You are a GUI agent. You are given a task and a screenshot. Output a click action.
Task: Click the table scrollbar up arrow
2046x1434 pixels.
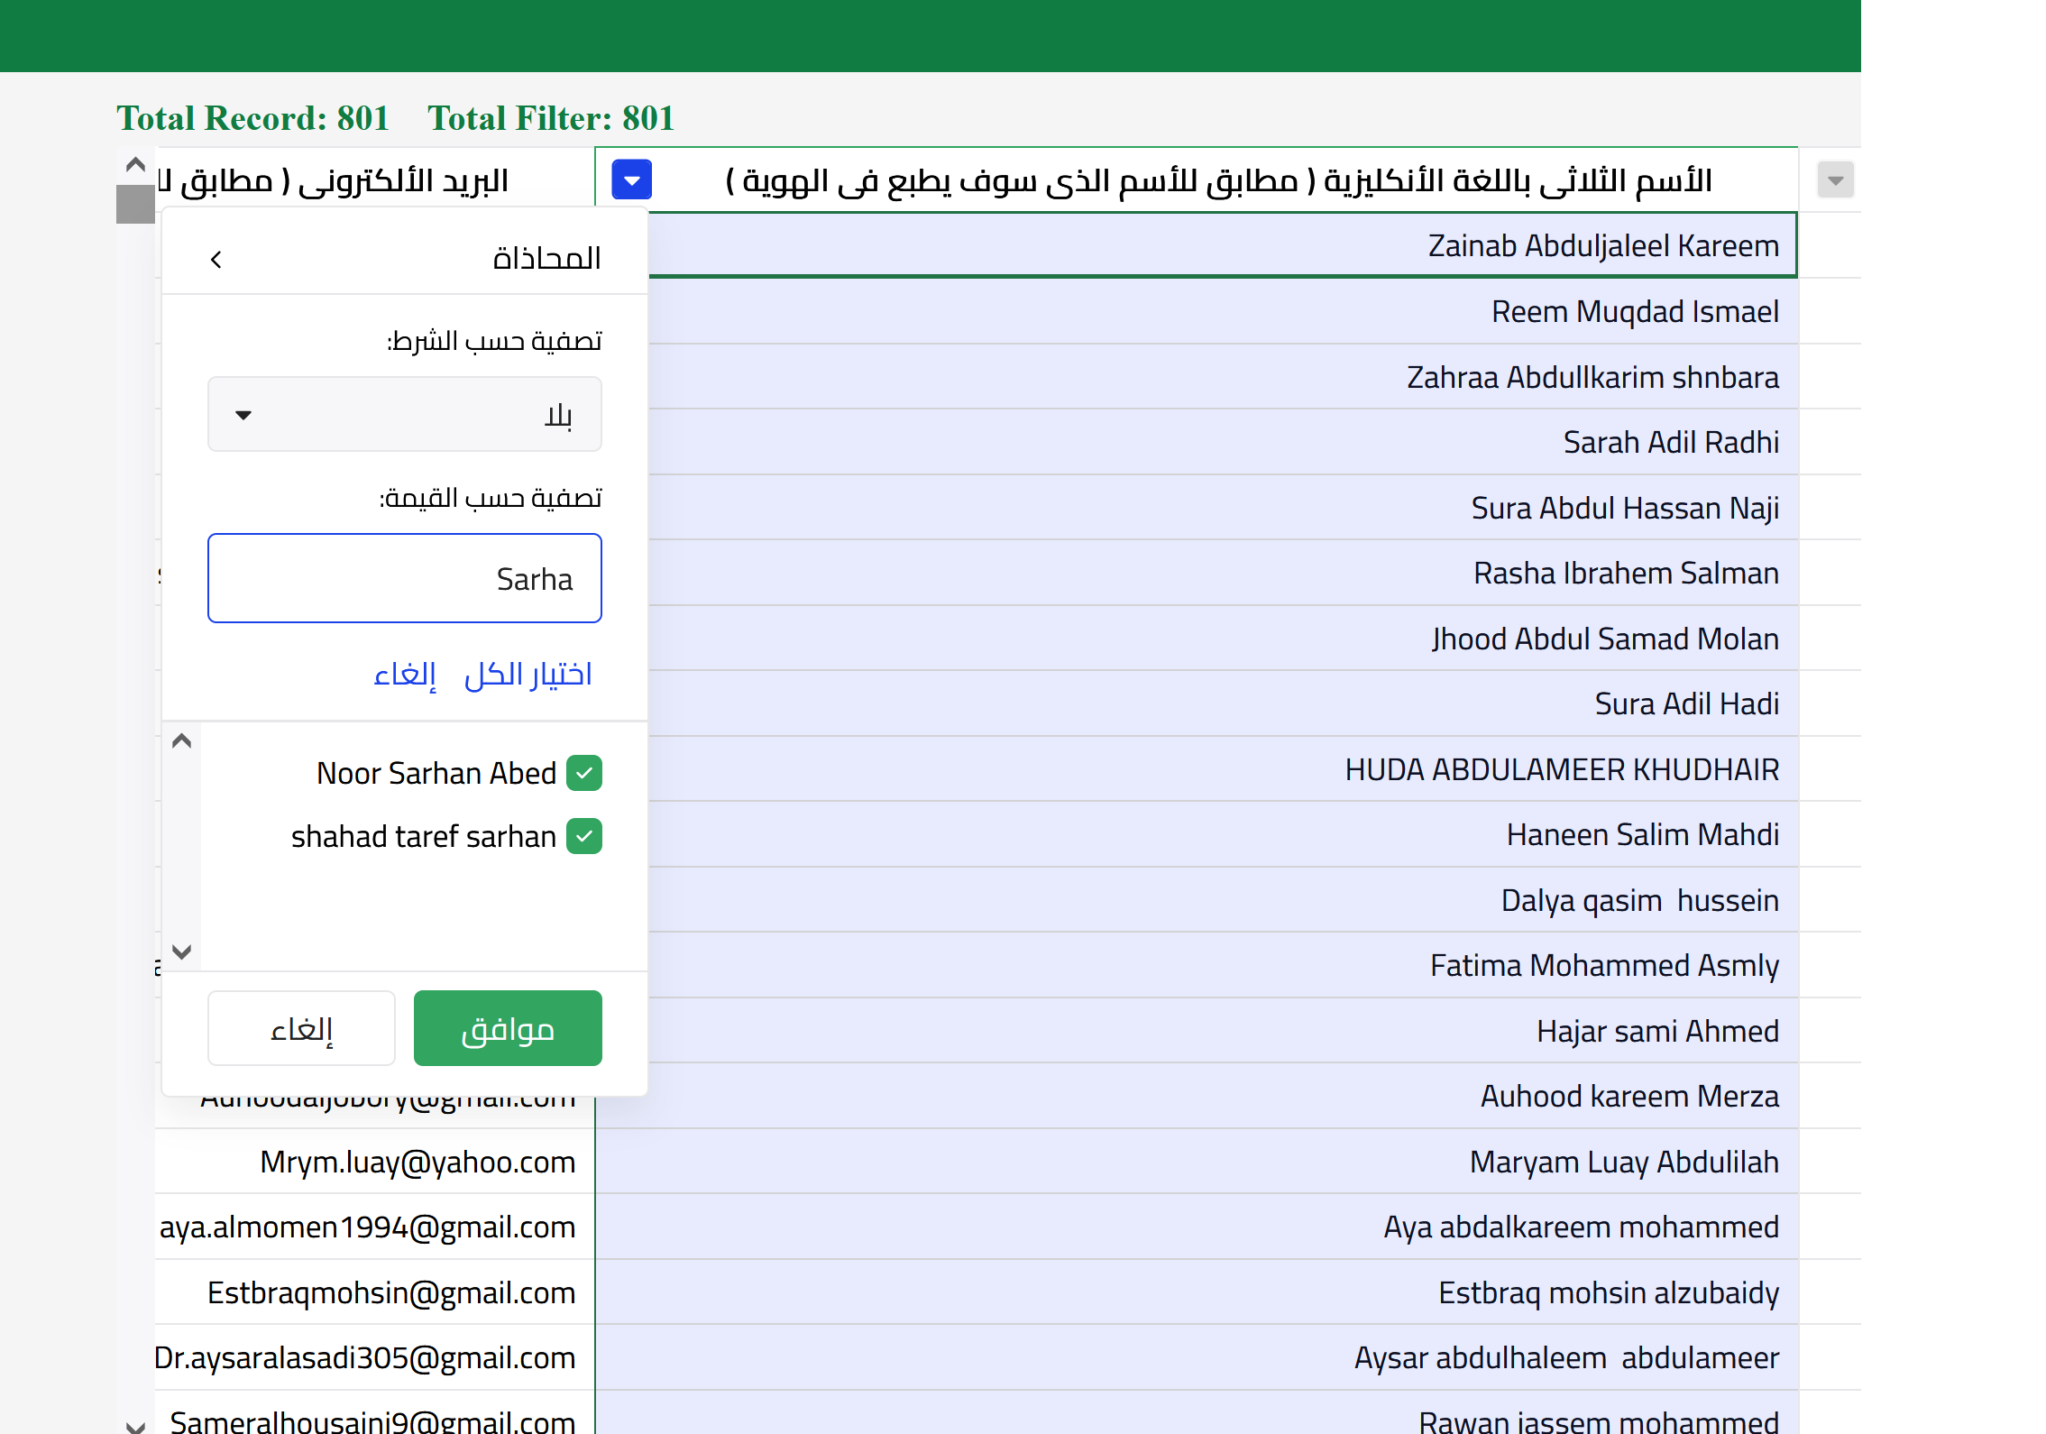[x=135, y=164]
